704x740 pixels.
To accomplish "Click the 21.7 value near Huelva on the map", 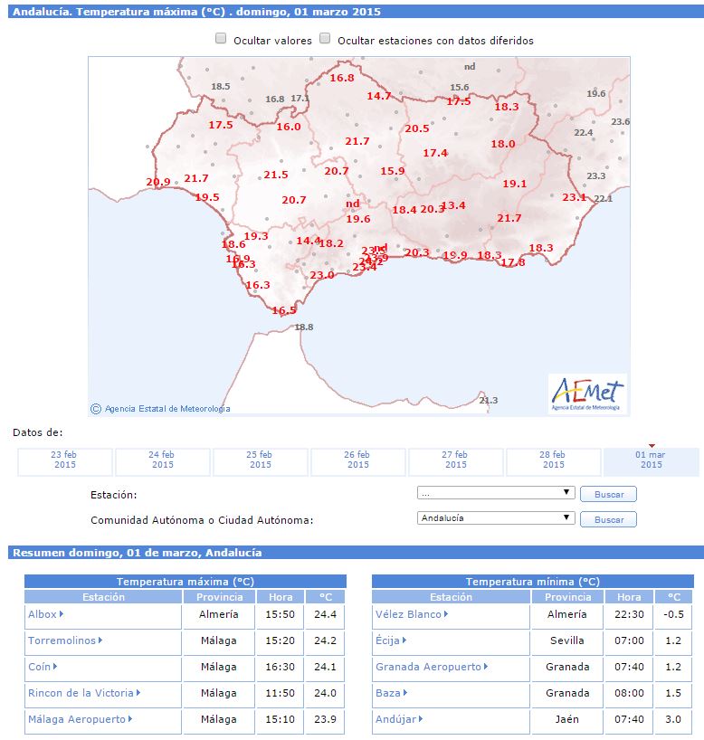I will tap(196, 178).
